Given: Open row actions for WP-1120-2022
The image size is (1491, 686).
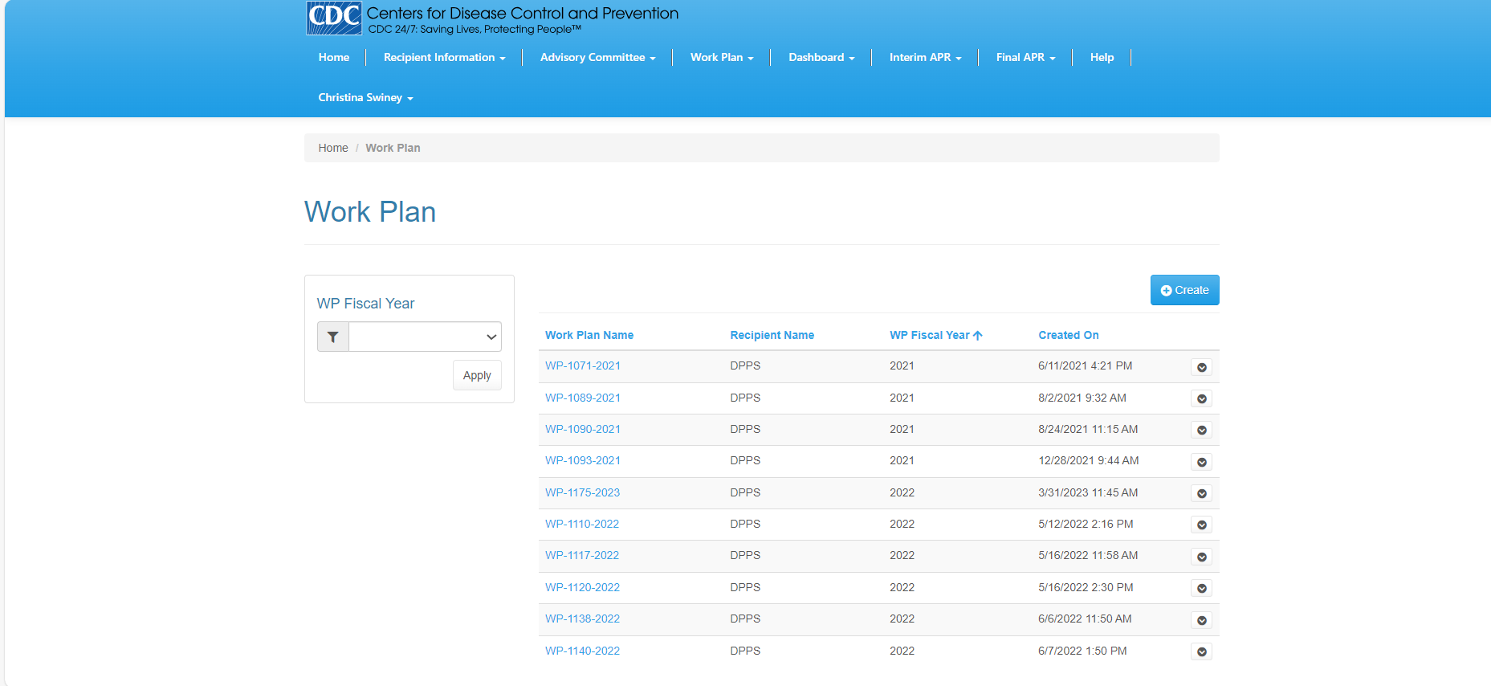Looking at the screenshot, I should pyautogui.click(x=1201, y=588).
